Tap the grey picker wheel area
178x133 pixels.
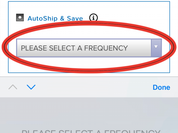point(89,115)
